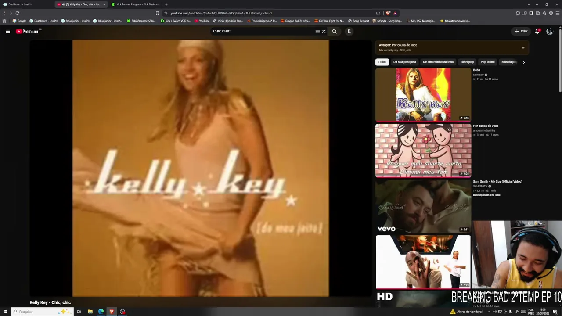
Task: Open Kelly Key channel under Baba
Action: coord(478,75)
